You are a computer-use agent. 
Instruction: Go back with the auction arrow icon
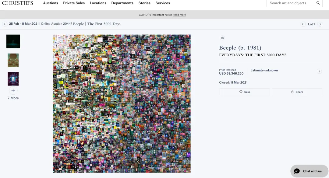click(x=5, y=24)
